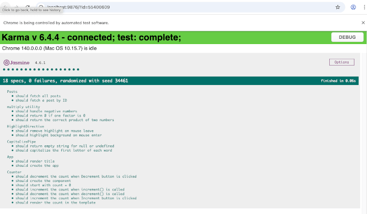
Task: Open the multiply utility suite
Action: (x=24, y=107)
